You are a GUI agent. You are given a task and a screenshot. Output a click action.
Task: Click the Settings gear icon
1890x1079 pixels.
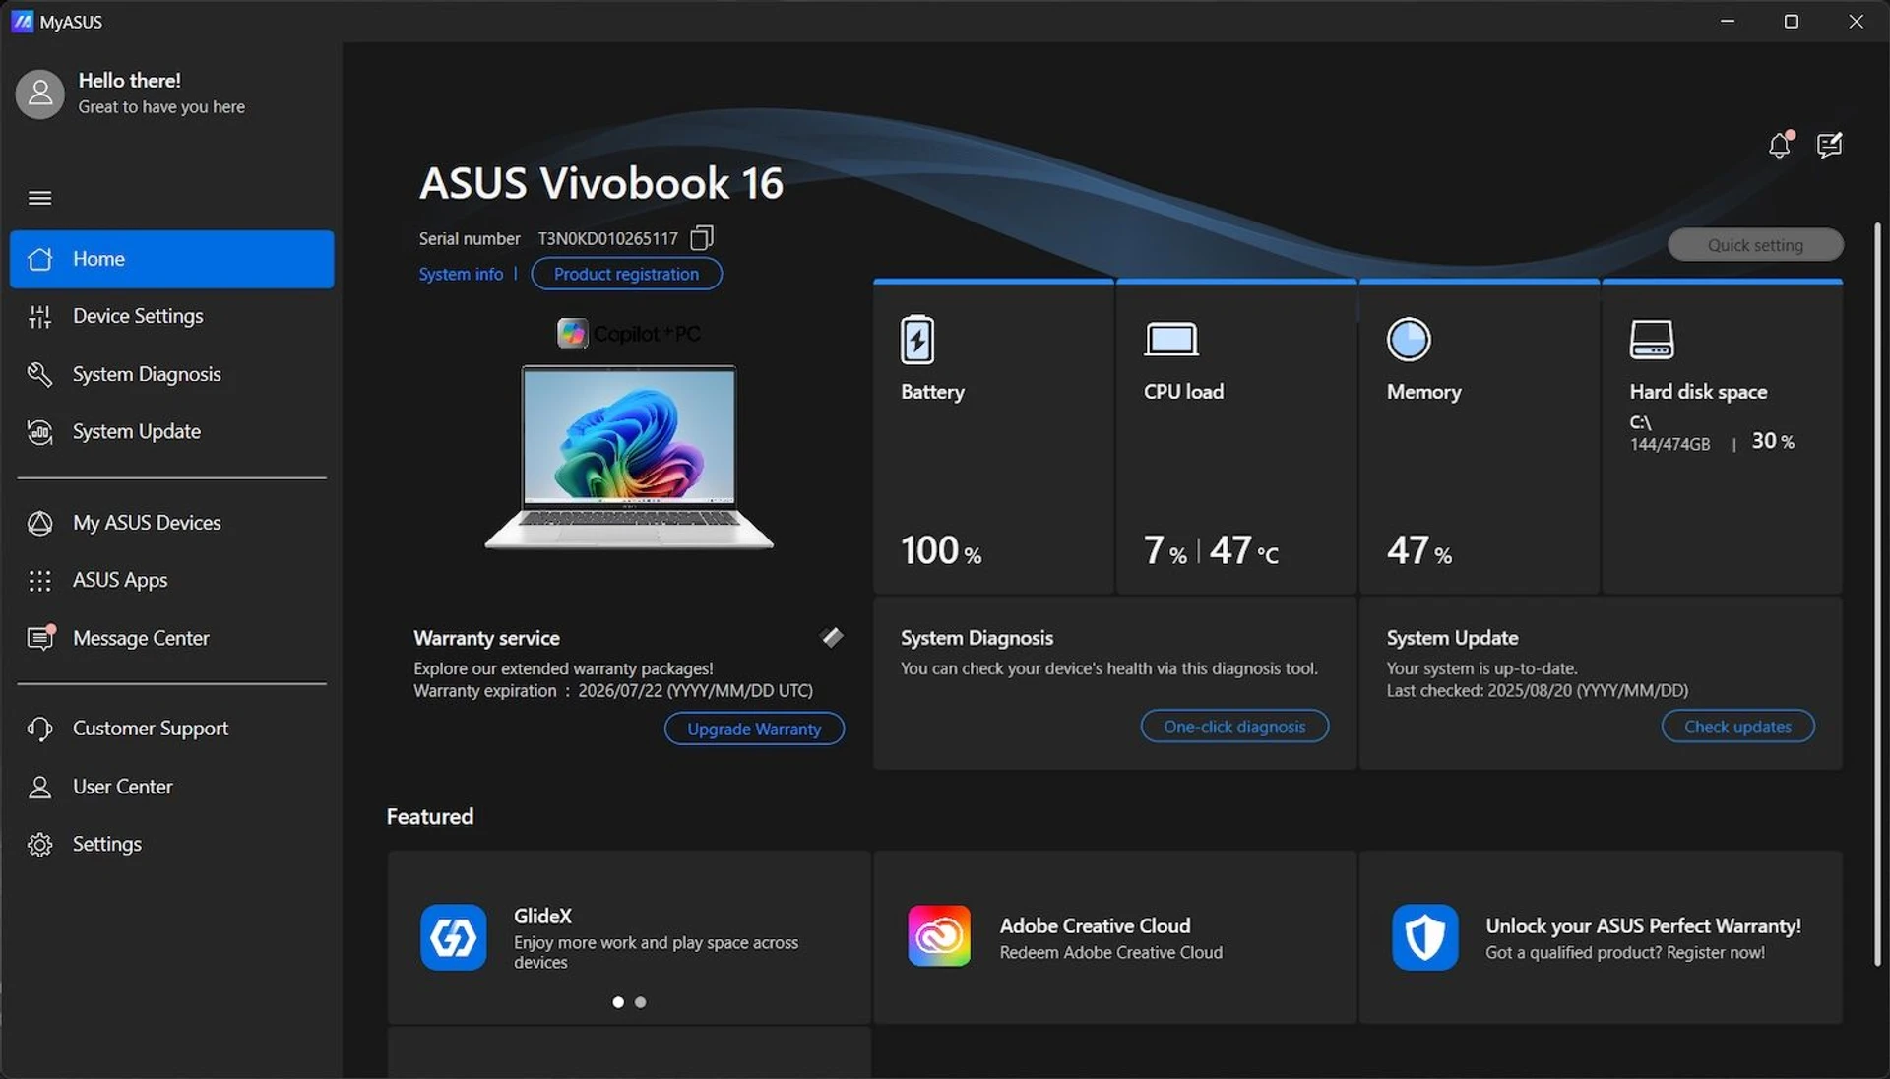[x=40, y=845]
